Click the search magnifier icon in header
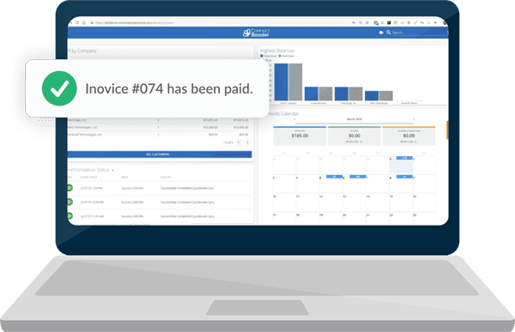515x332 pixels. tap(389, 33)
